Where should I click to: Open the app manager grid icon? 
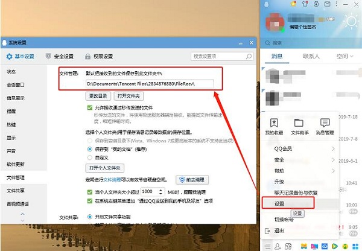pyautogui.click(x=355, y=246)
